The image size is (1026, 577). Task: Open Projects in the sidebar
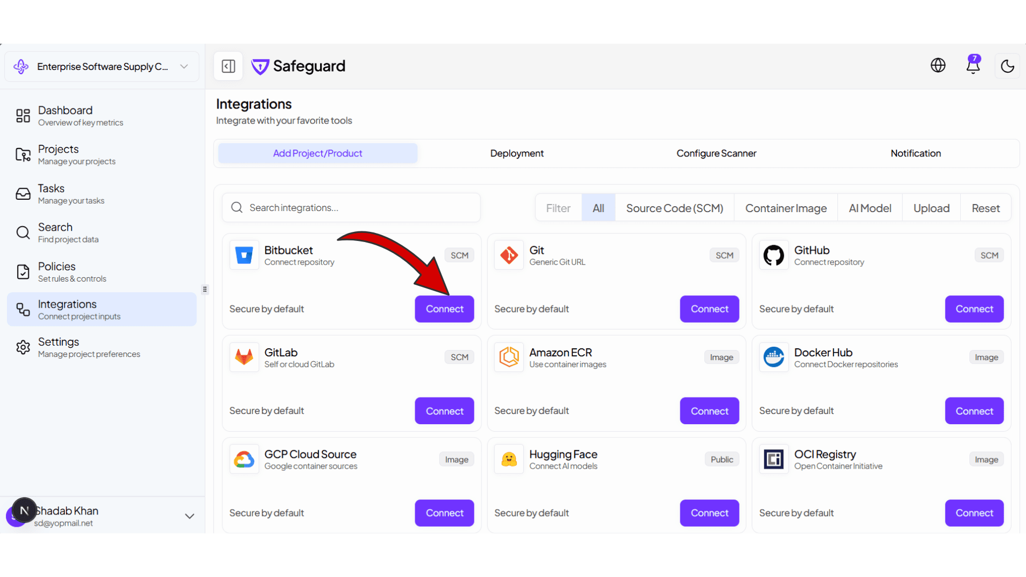(x=102, y=154)
